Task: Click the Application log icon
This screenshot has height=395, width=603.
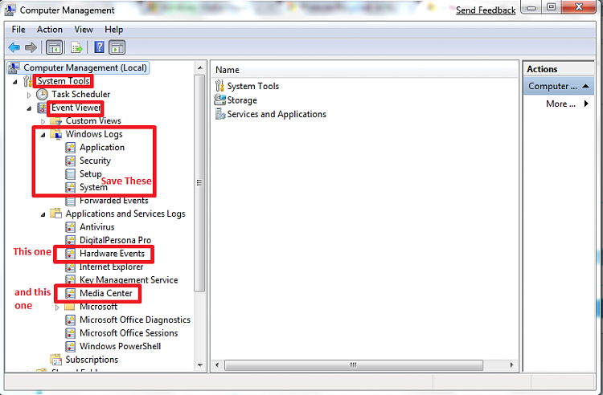Action: (x=70, y=148)
